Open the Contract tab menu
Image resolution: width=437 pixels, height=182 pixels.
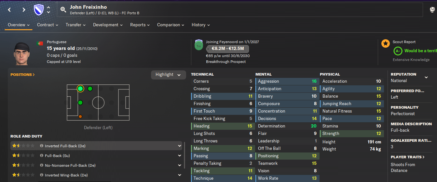[x=48, y=25]
